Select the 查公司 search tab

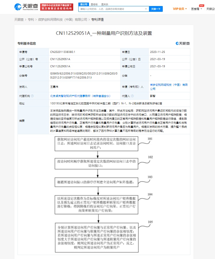pos(84,4)
